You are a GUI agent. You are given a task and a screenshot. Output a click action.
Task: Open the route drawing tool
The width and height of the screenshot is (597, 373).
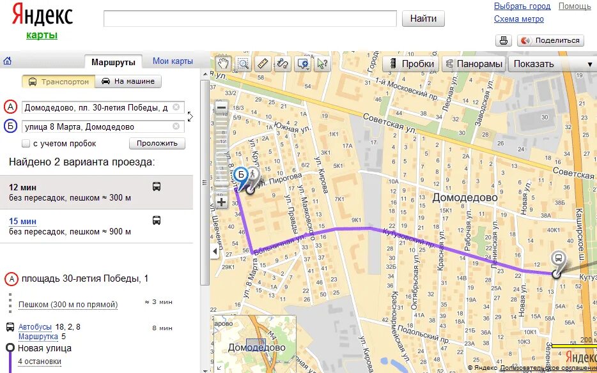pyautogui.click(x=283, y=64)
